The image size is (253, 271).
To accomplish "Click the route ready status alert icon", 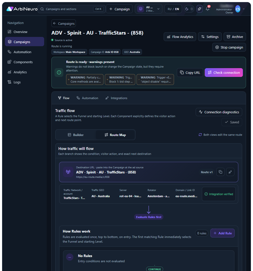I will pyautogui.click(x=59, y=73).
